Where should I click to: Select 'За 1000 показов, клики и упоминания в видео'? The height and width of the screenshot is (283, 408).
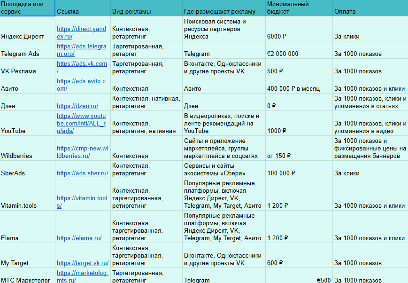[370, 123]
